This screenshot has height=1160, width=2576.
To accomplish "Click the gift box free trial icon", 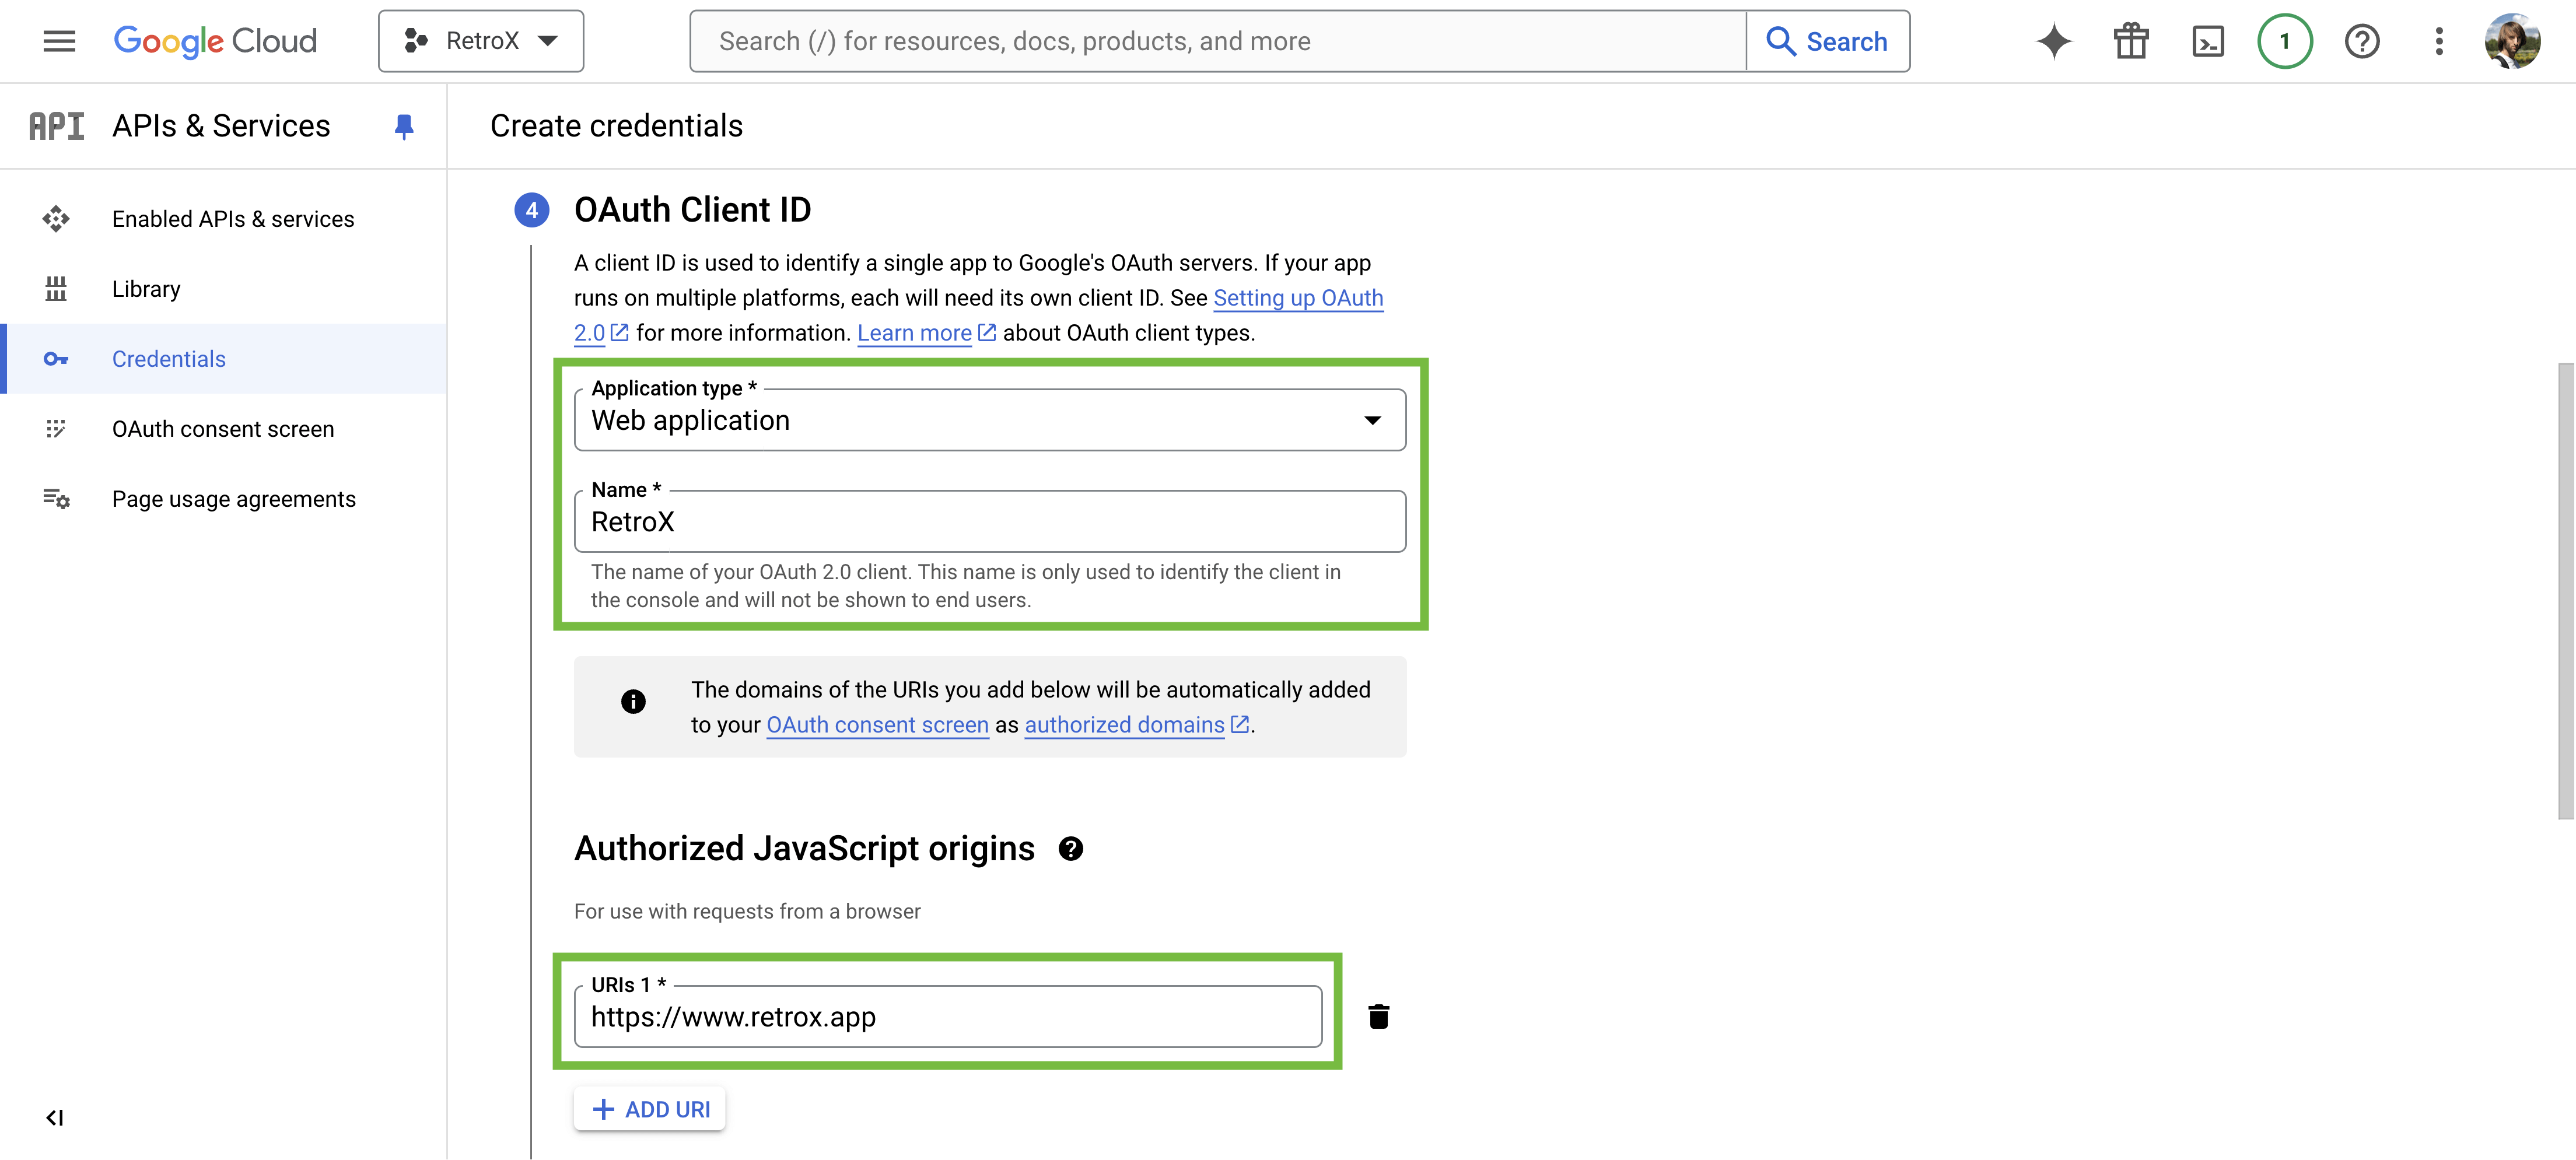I will click(2131, 41).
